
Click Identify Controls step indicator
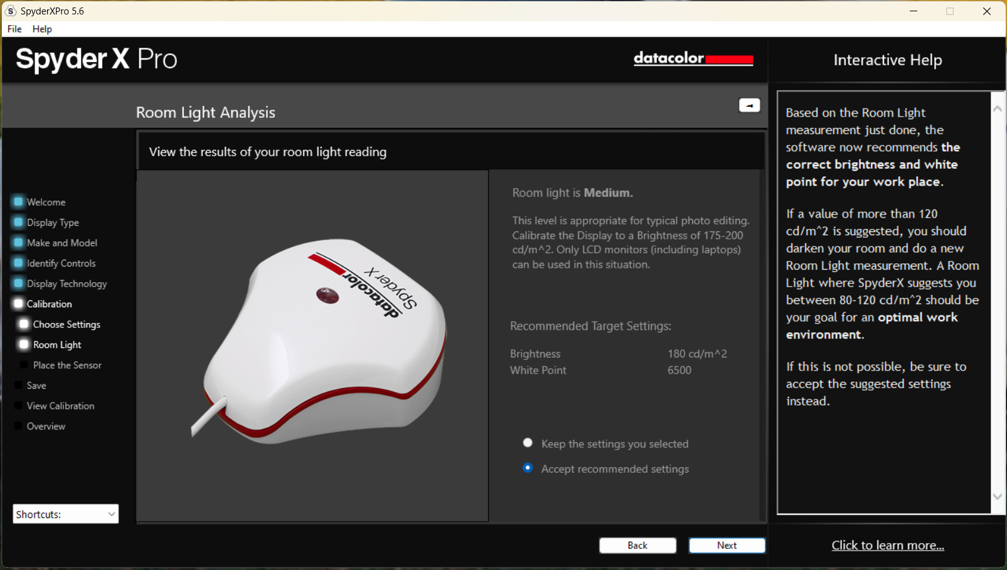pos(18,263)
